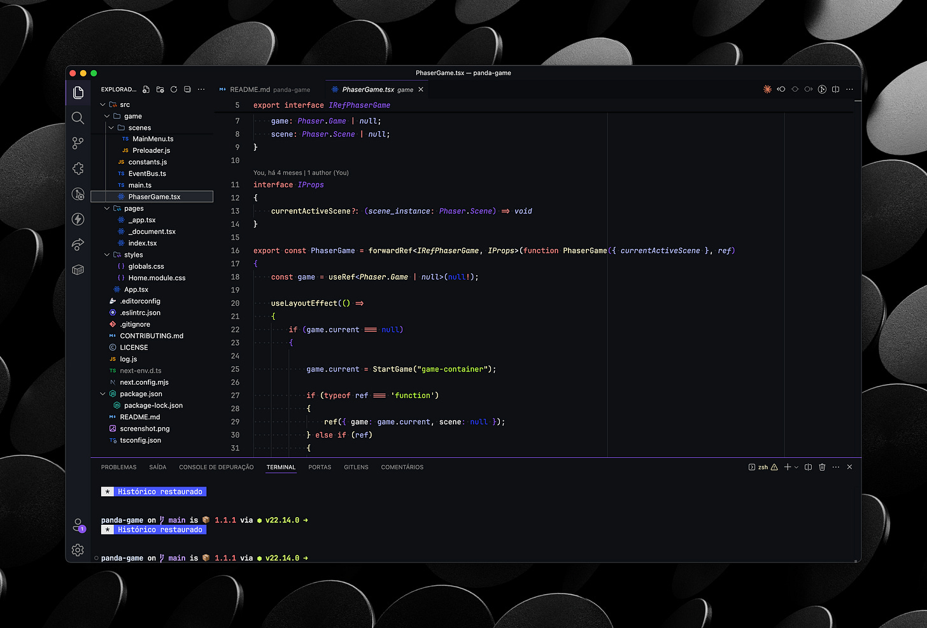Open next.config.mjs in the file tree
The height and width of the screenshot is (628, 927).
pyautogui.click(x=145, y=382)
